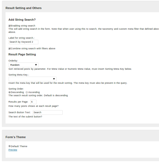Choose the Default Theme radio button
Screen dimensions: 159x167
pos(10,146)
